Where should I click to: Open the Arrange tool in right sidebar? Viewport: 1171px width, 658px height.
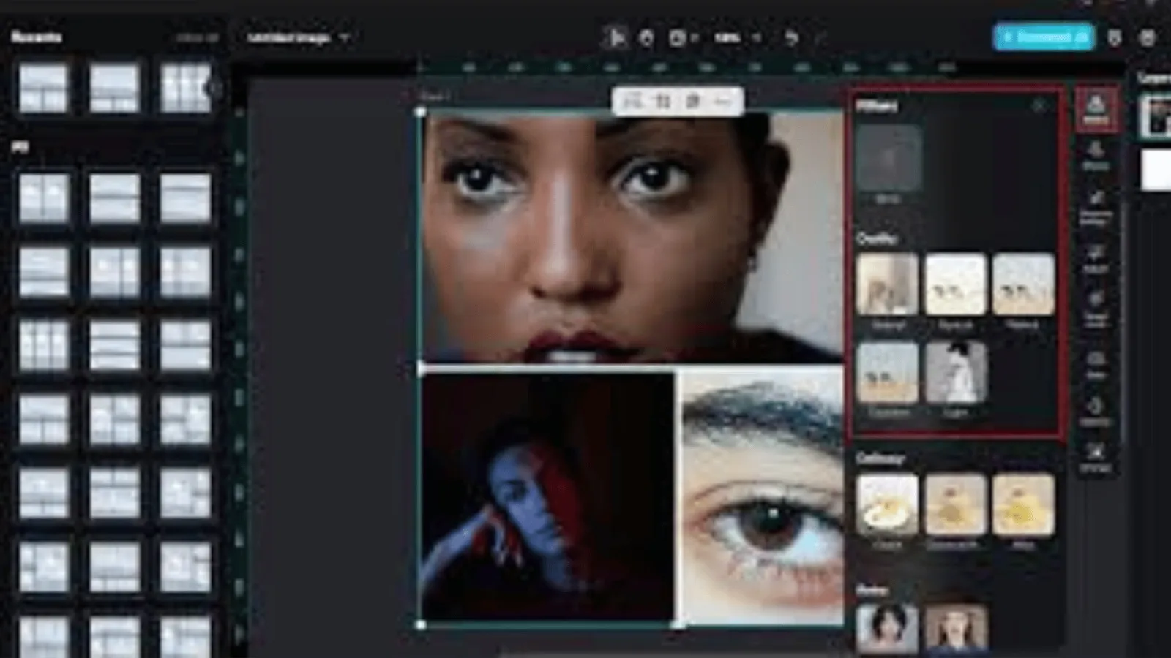(1096, 458)
